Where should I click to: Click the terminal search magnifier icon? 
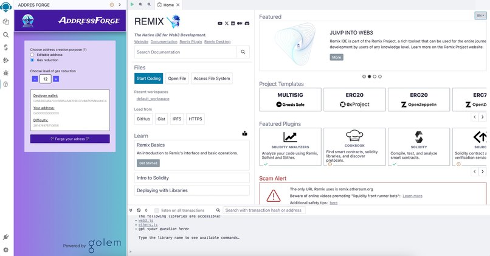[218, 210]
